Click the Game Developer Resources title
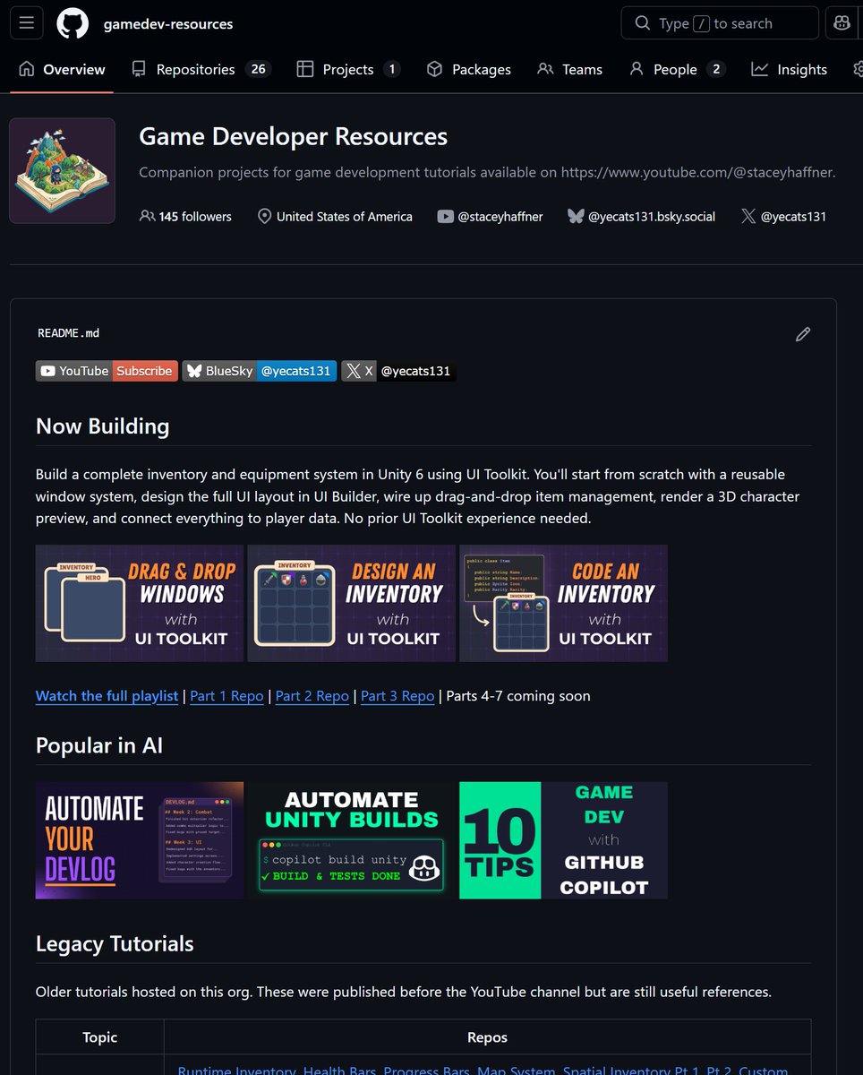 point(294,137)
